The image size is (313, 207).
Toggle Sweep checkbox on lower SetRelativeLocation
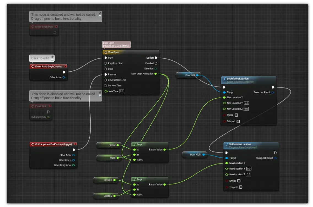[x=239, y=181]
